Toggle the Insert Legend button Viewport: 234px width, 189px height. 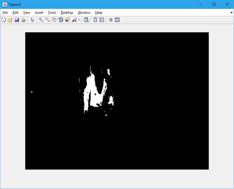point(102,20)
